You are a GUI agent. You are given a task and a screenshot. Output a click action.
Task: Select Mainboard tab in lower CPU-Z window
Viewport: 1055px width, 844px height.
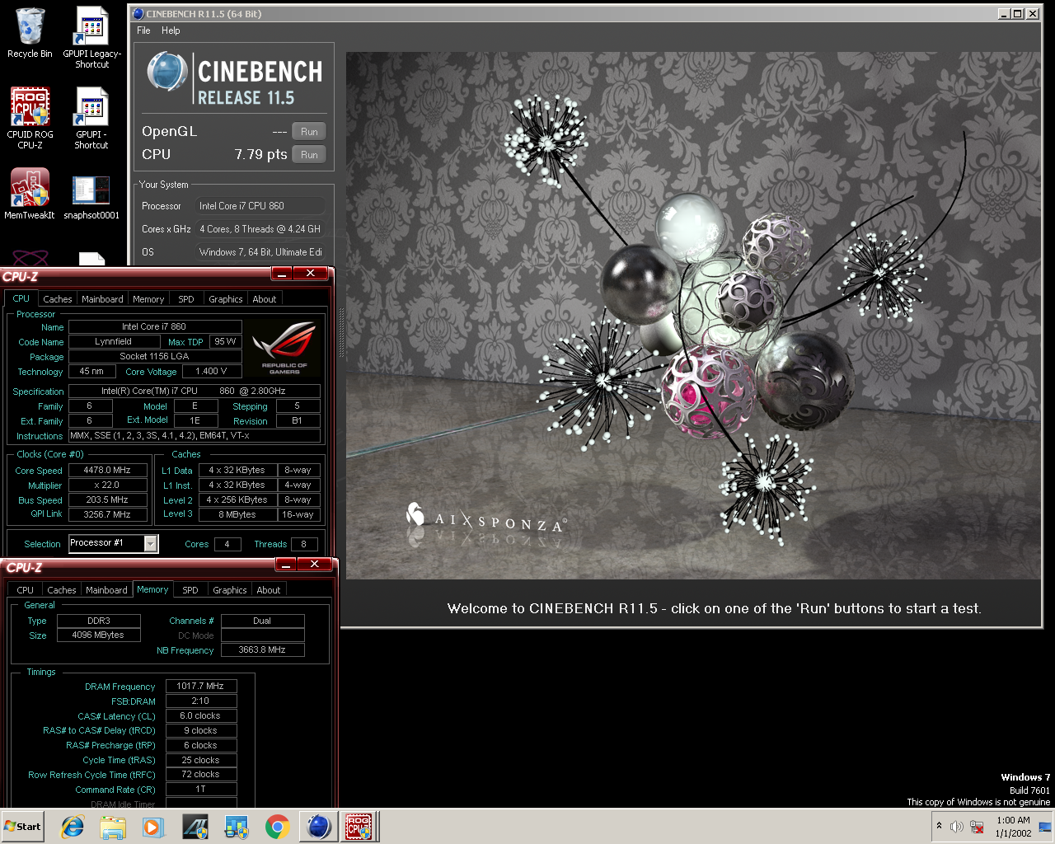coord(106,590)
